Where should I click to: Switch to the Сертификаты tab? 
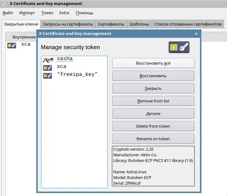coord(111,24)
